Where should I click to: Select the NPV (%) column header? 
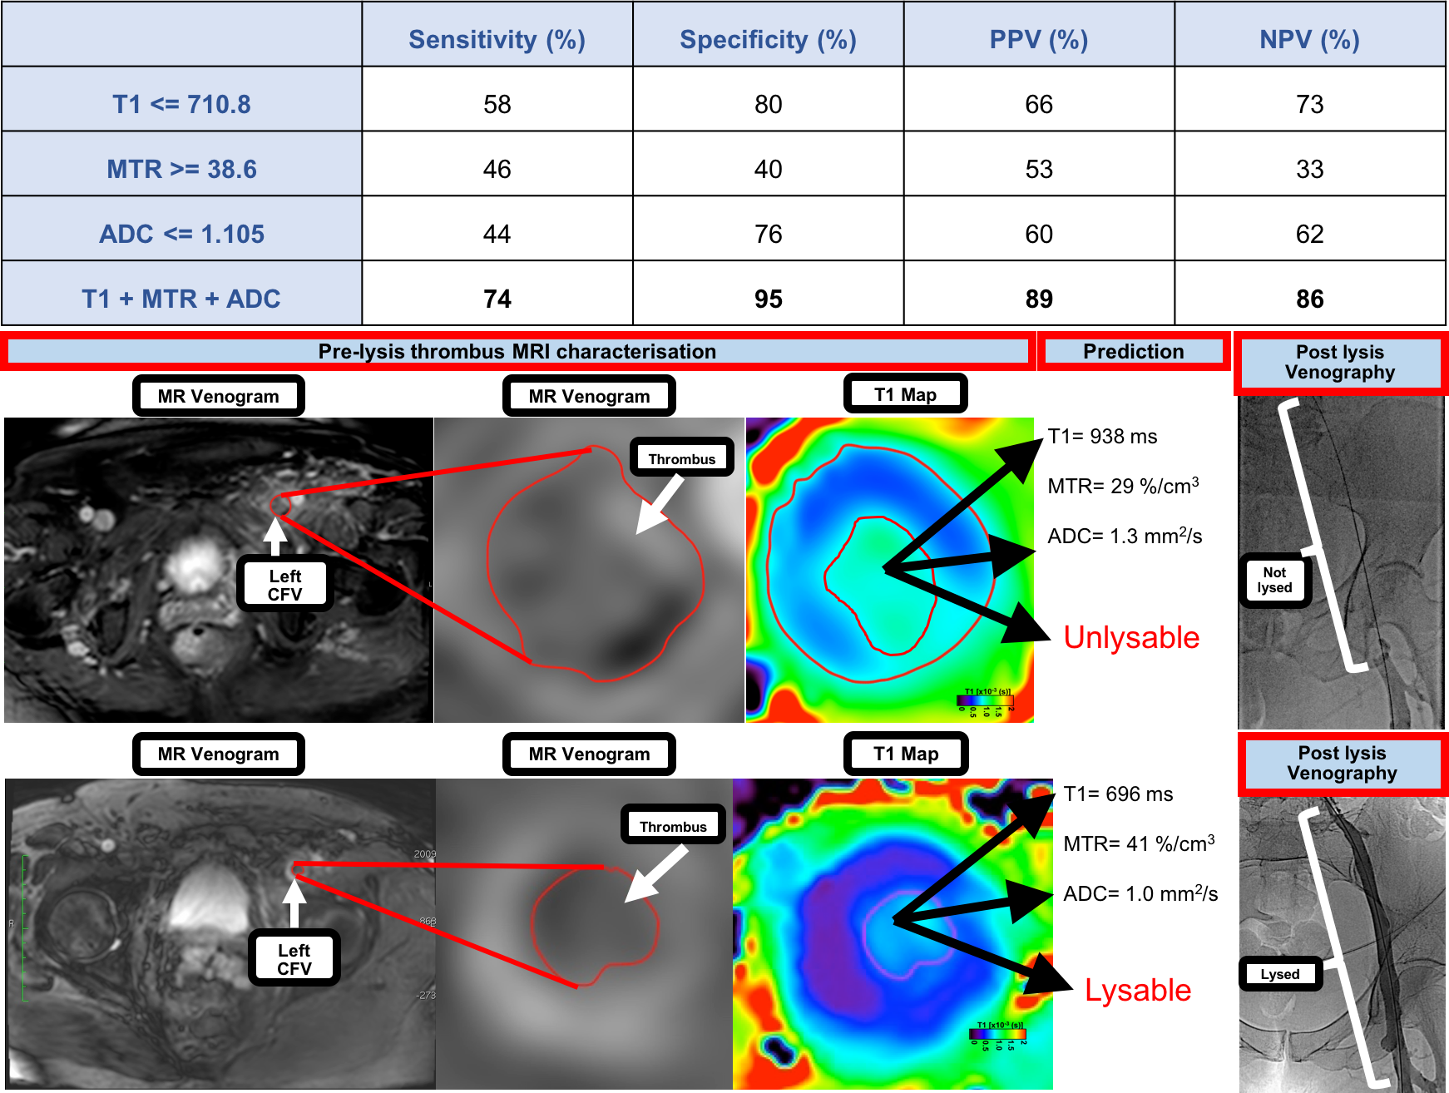pos(1309,39)
